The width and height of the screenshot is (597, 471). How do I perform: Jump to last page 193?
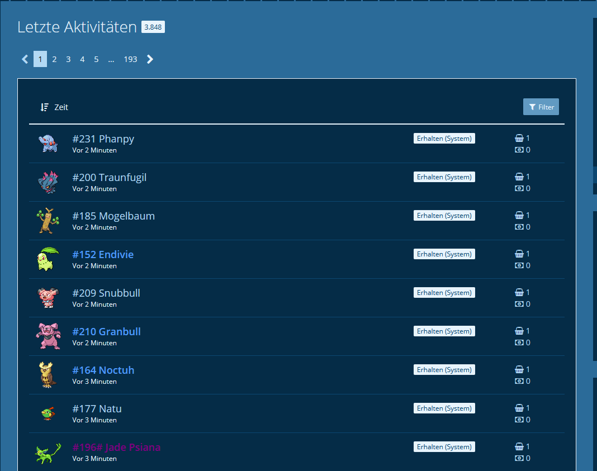130,59
